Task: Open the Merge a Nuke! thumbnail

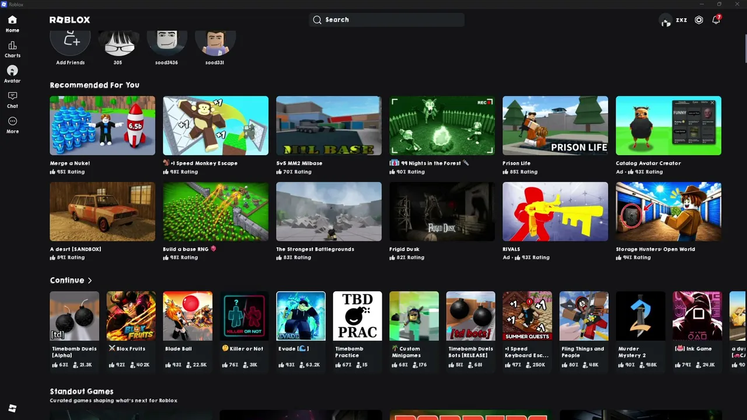Action: point(102,125)
